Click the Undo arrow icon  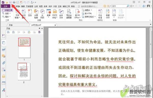(x=25, y=2)
